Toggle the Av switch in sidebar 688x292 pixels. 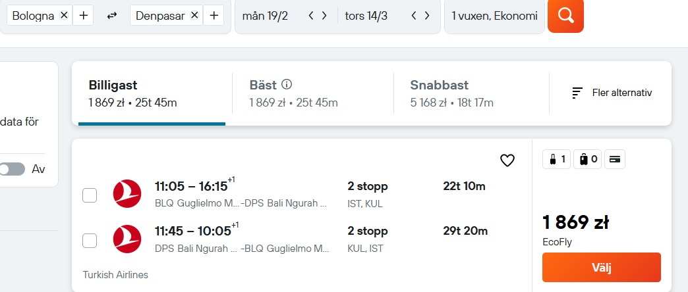tap(12, 169)
